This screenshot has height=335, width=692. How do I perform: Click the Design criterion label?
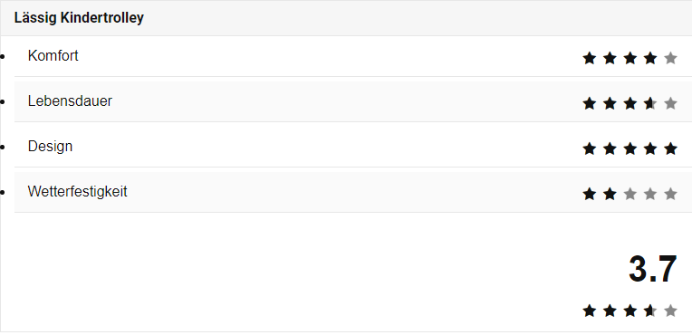51,147
